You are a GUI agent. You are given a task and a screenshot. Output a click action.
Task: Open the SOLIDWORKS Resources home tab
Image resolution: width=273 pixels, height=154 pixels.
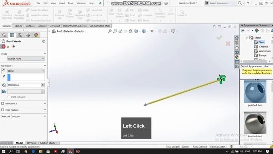tap(237, 38)
